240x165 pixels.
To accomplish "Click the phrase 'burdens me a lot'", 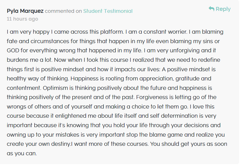I will [x=29, y=60].
